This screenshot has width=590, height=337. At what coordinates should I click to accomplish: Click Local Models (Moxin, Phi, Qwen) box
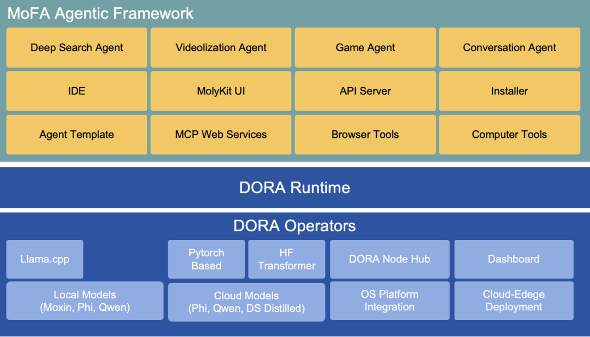click(85, 301)
